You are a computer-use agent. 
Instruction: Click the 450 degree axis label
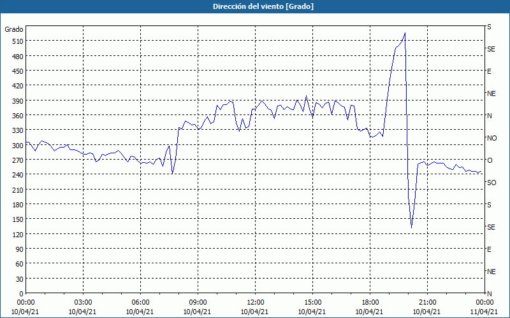click(18, 71)
